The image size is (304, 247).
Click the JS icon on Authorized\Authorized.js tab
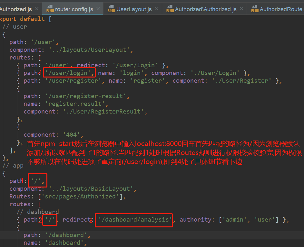170,9
